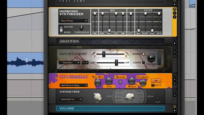
Task: Collapse Psychedelay with its minus icon
Action: coord(175,79)
